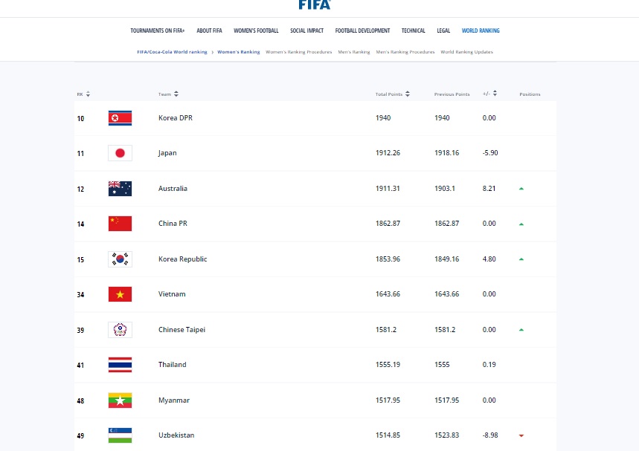Click the Australia flag icon
Screen dimensions: 639x451
click(x=120, y=189)
